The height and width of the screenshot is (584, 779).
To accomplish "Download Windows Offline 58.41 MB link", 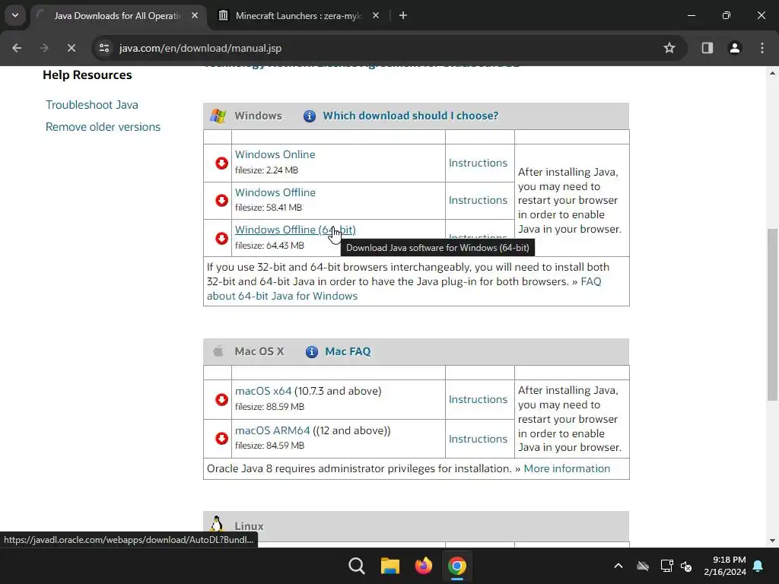I will [x=275, y=192].
